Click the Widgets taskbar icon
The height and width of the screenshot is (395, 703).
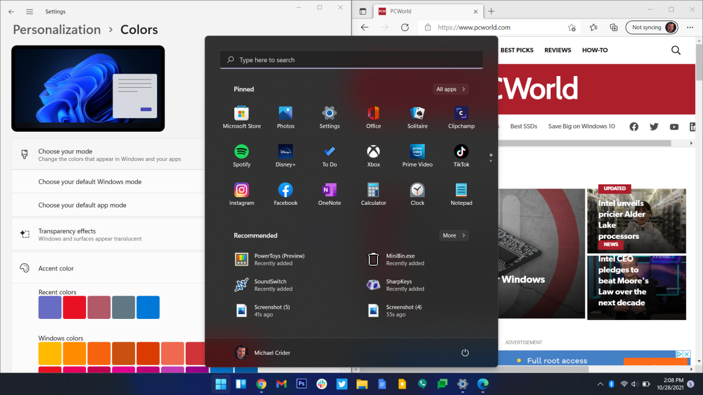(240, 384)
